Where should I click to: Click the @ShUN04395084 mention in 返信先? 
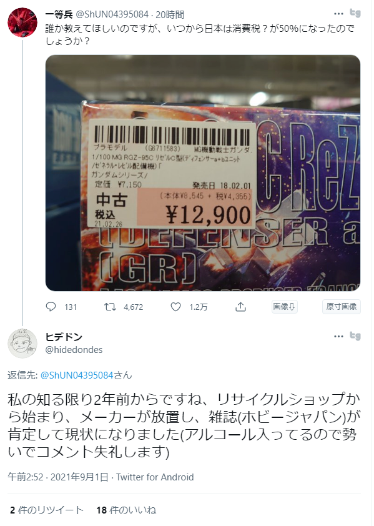77,375
